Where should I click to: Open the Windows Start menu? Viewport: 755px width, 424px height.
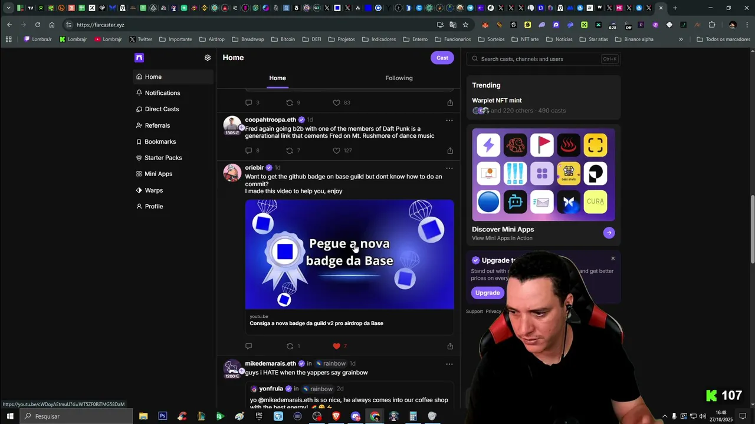(x=10, y=416)
